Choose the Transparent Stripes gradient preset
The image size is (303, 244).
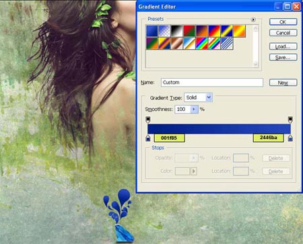click(x=227, y=43)
